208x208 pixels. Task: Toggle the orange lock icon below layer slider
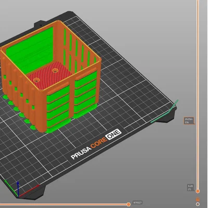(198, 199)
